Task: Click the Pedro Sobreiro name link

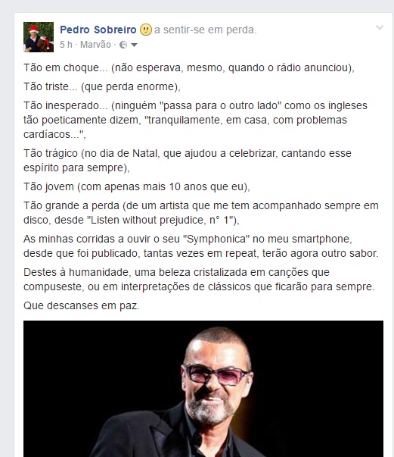Action: [98, 30]
